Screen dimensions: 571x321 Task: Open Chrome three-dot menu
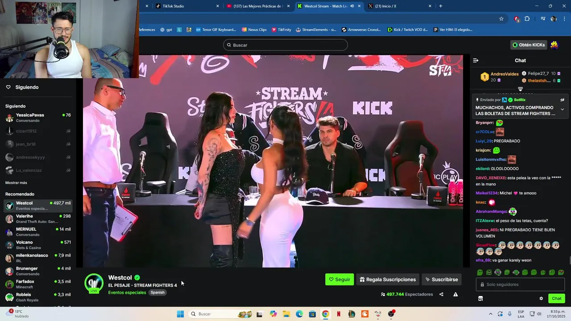[x=565, y=19]
